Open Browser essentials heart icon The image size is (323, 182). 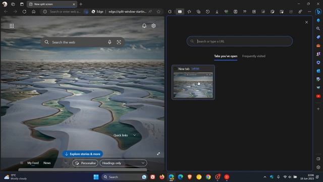(226, 12)
